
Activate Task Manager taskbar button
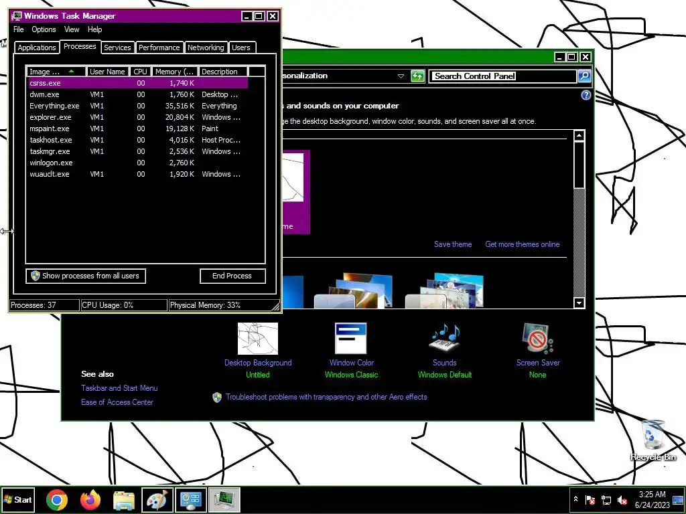click(224, 499)
